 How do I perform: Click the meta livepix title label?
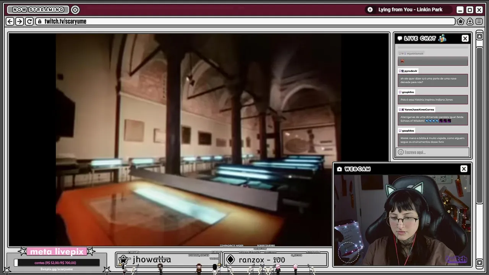coord(57,252)
